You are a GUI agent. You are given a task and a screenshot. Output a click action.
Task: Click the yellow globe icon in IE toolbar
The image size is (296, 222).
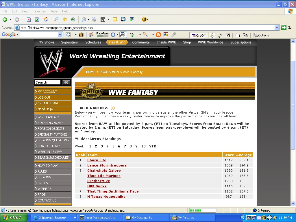coord(144,19)
